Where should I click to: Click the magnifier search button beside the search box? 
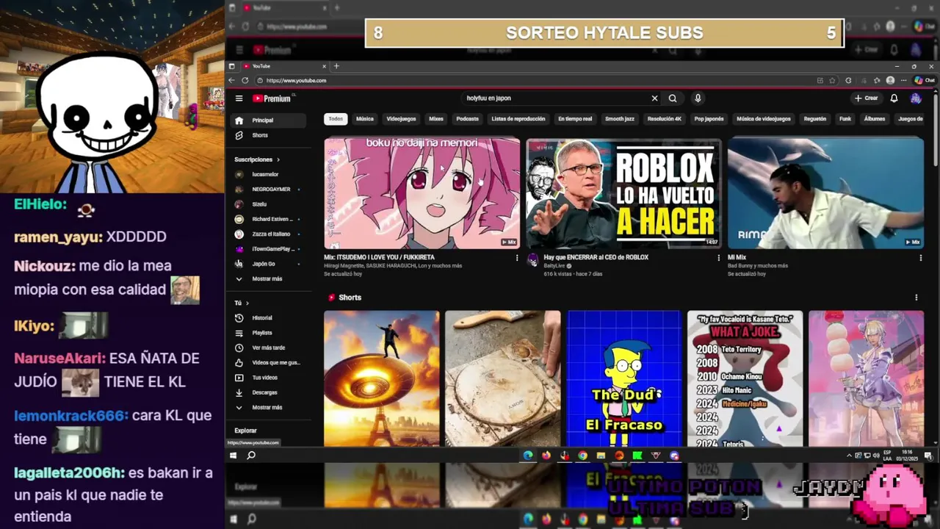pyautogui.click(x=673, y=98)
